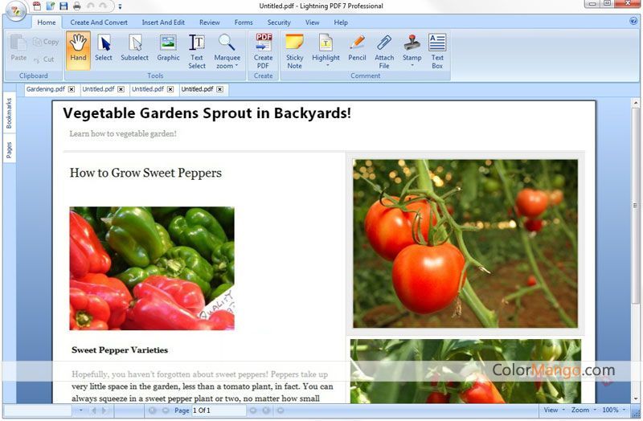Click heading 'Vegetable Gardens Sprout in Backyards!'
This screenshot has height=421, width=643.
point(207,113)
